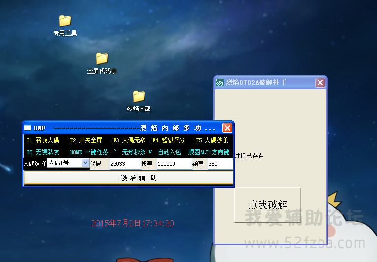Open the 人偶选择 dropdown arrow

tap(85, 163)
